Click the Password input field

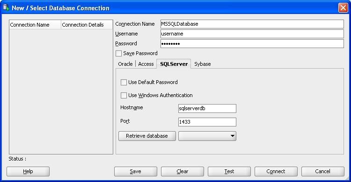pos(252,44)
